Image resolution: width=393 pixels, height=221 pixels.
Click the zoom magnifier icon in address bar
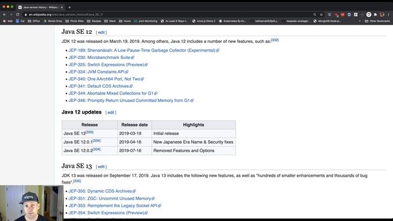pos(314,15)
